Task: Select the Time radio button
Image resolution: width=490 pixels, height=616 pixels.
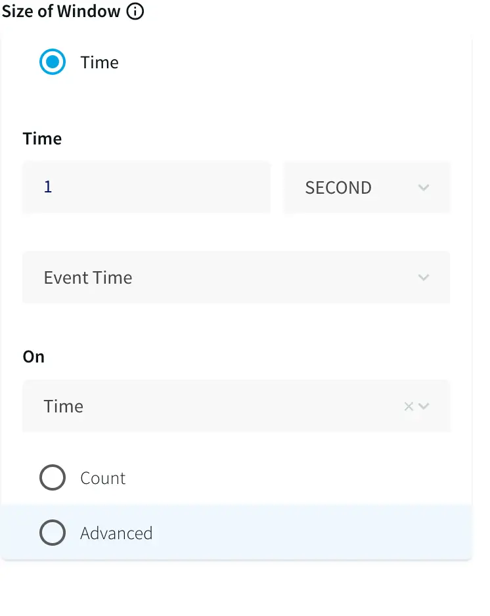Action: (53, 62)
